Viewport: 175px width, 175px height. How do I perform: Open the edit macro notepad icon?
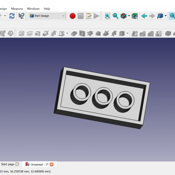pos(89,16)
